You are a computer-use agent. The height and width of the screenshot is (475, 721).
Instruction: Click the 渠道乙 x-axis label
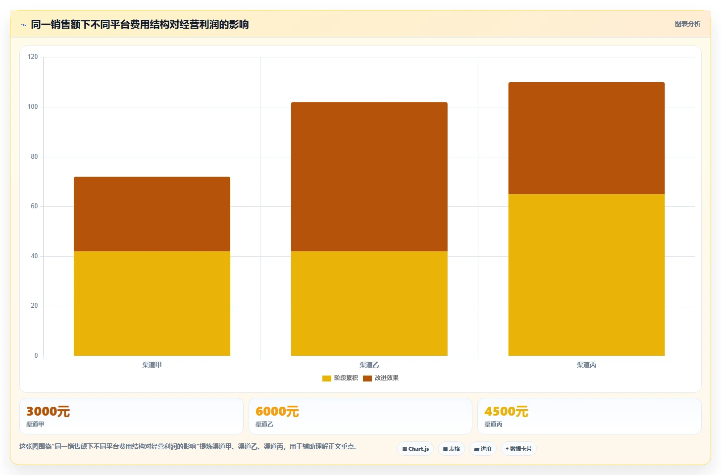pos(369,365)
